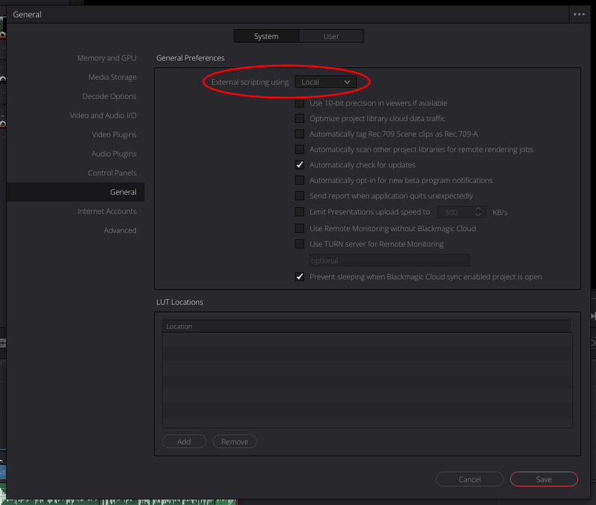Select Decode Options in sidebar

109,96
